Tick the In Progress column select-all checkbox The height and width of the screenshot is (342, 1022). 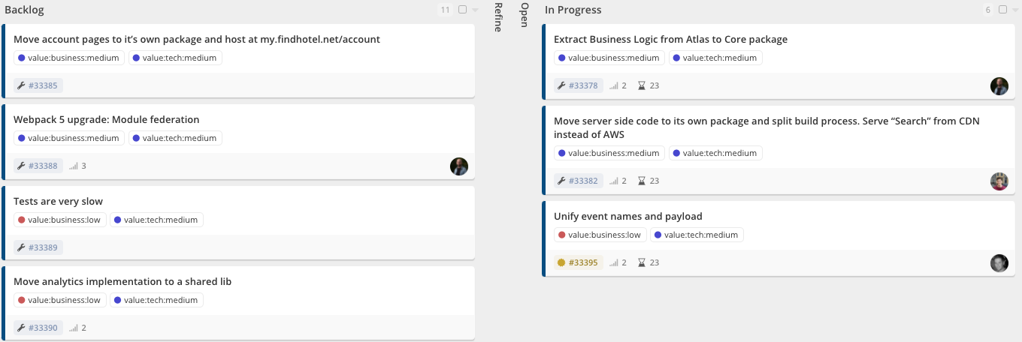click(1002, 10)
